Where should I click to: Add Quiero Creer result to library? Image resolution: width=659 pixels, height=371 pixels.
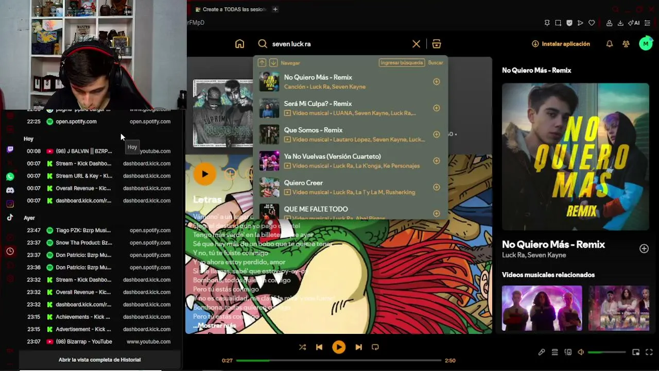click(x=436, y=187)
